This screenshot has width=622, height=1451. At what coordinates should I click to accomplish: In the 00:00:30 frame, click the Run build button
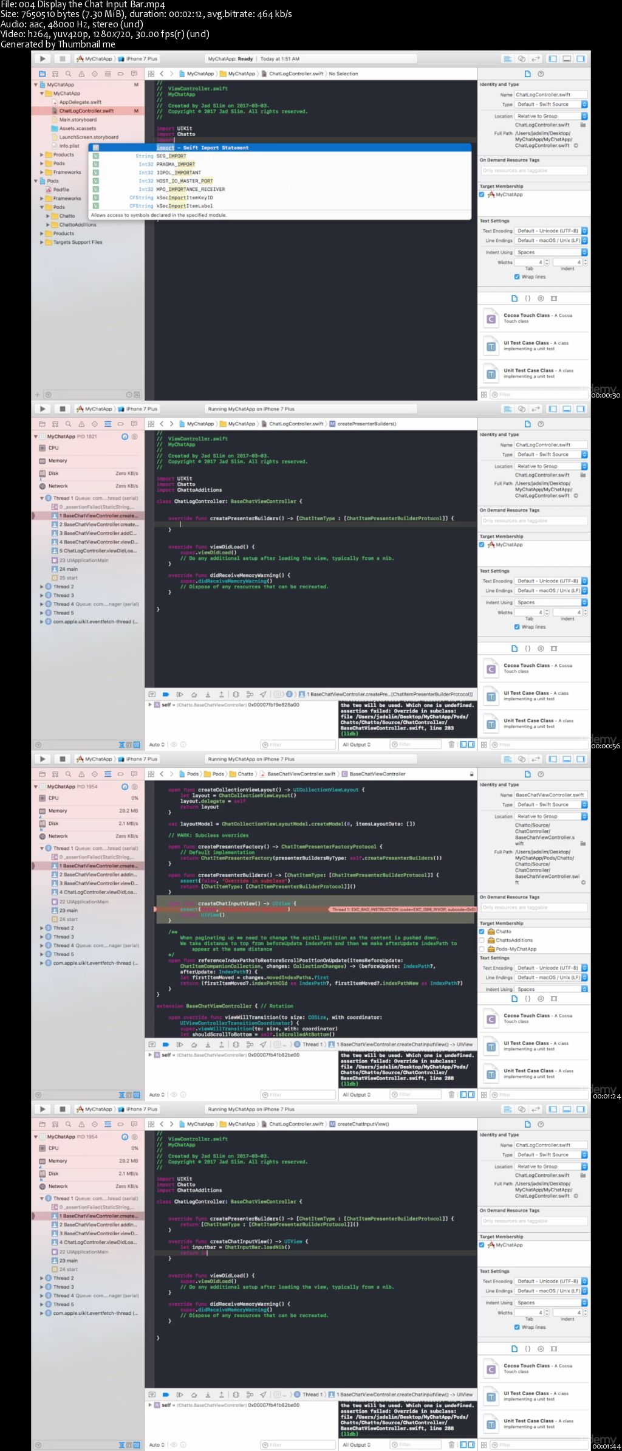coord(42,59)
